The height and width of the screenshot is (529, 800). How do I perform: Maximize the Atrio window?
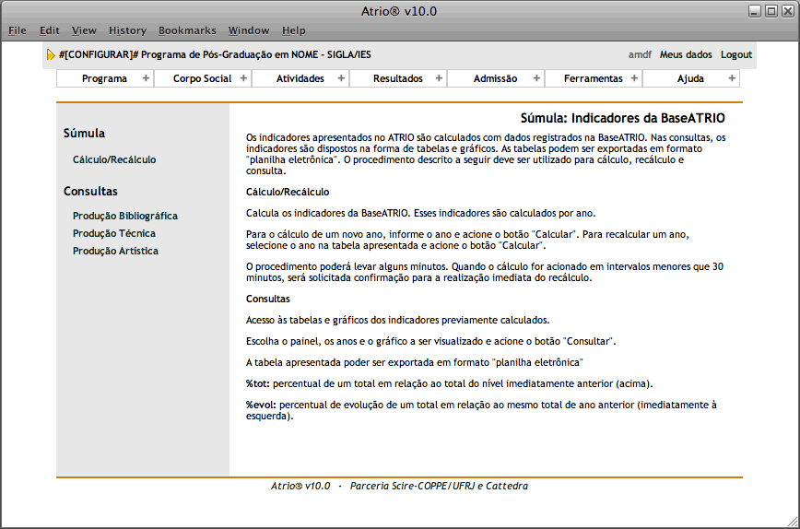(x=771, y=10)
